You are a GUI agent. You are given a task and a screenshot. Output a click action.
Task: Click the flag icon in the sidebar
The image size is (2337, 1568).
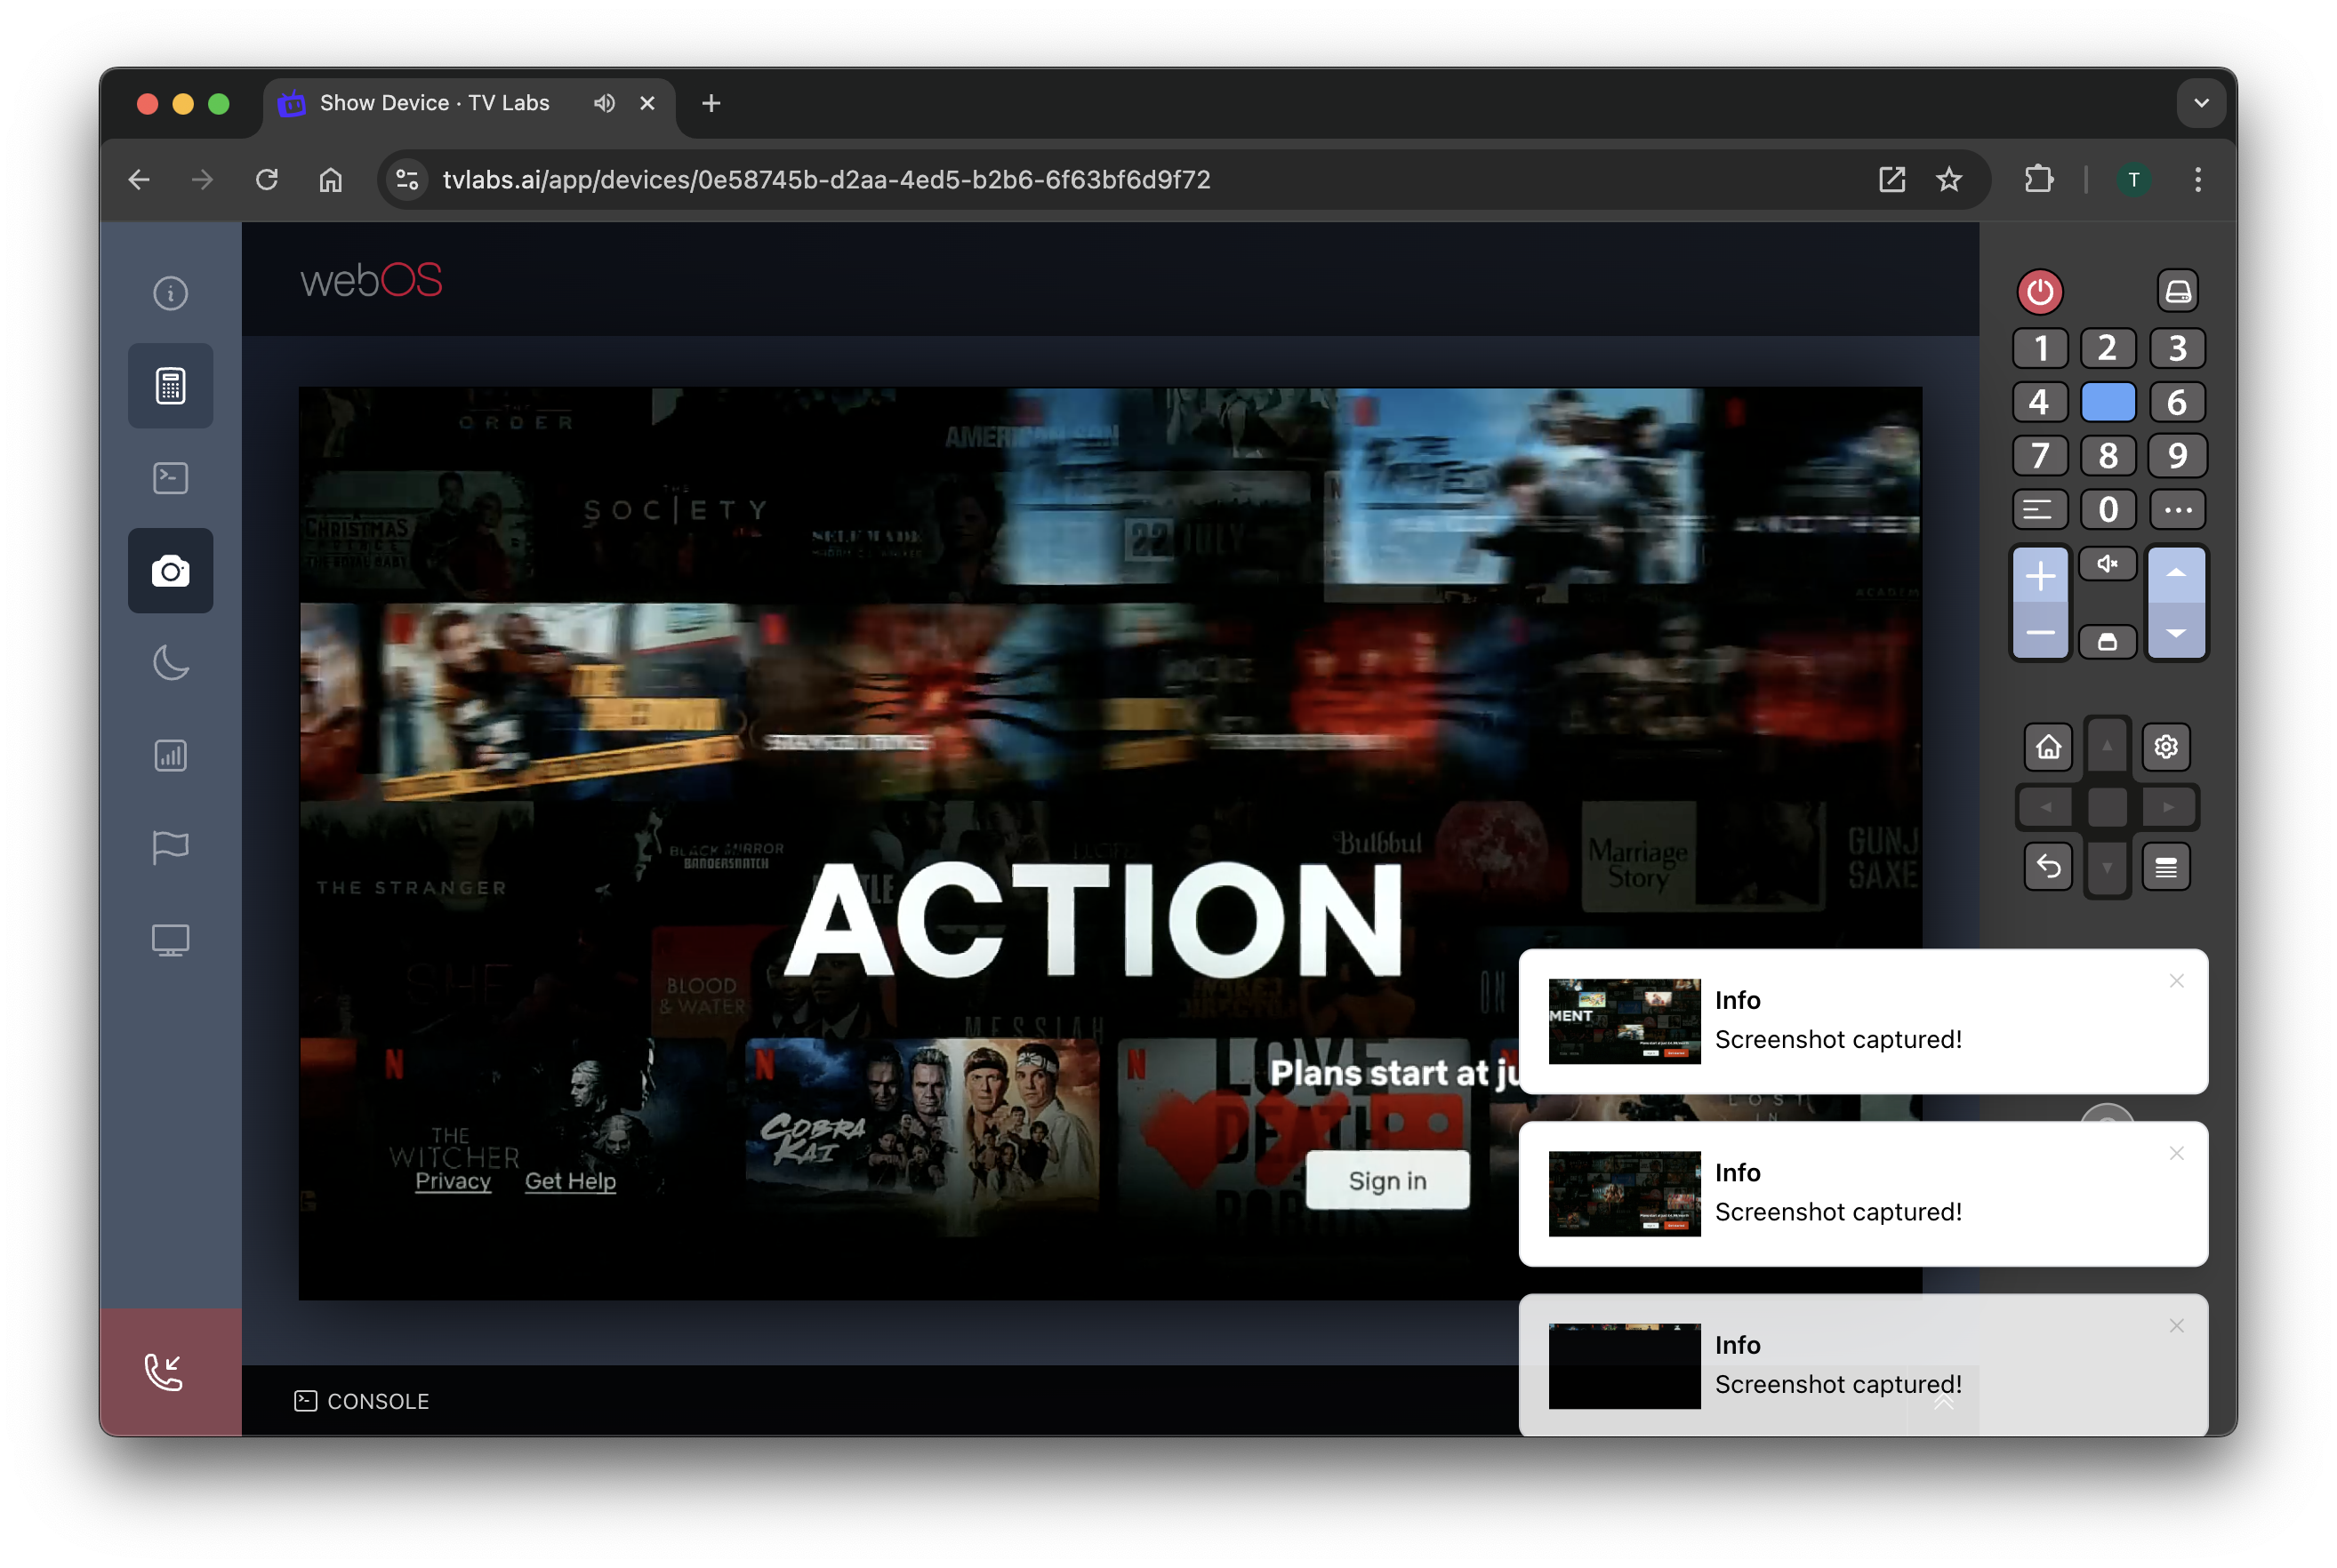coord(170,848)
